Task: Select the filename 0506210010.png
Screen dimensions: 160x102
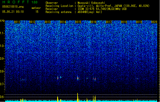Action: [x=13, y=7]
